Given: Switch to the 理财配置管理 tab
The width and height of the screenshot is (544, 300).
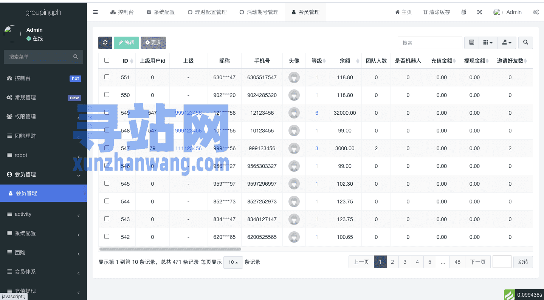Looking at the screenshot, I should [x=207, y=12].
